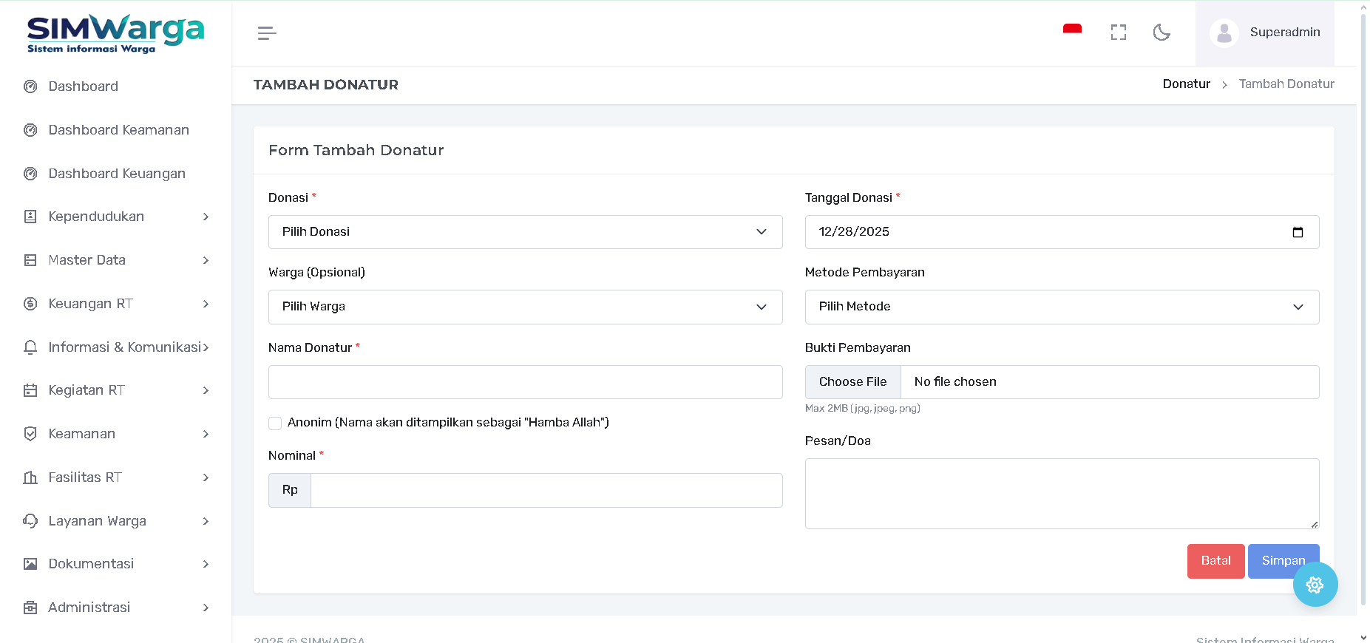Expand the Kependudukan sidebar menu
1370x643 pixels.
coord(115,217)
